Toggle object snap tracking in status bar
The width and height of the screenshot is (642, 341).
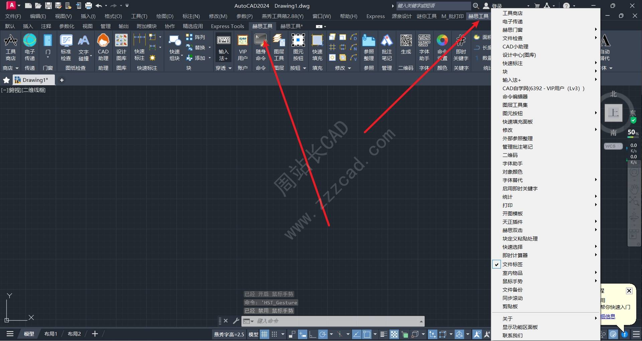click(x=357, y=334)
